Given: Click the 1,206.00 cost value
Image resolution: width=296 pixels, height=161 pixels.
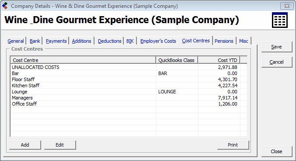Looking at the screenshot, I should (228, 104).
